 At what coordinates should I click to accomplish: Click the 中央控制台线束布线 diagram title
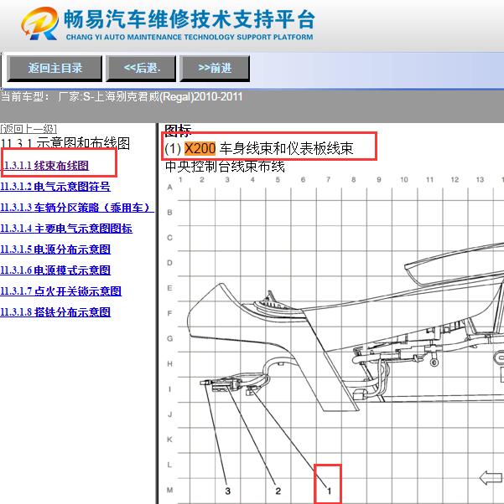225,167
